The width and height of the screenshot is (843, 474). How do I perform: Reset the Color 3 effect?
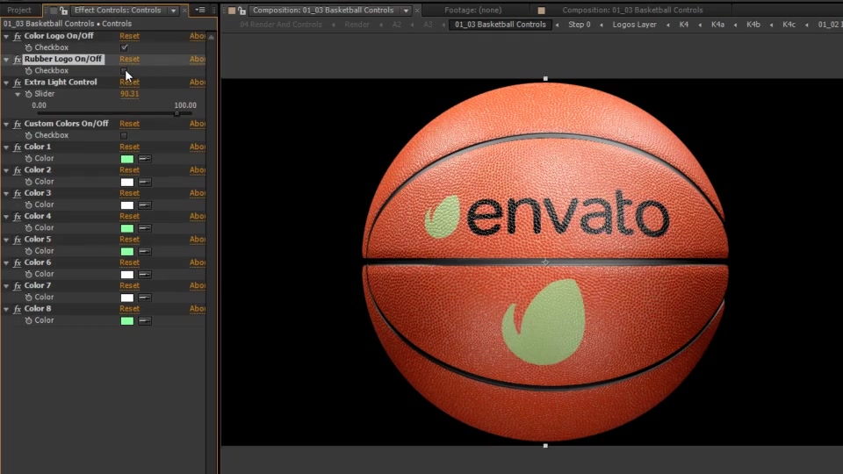(x=130, y=193)
